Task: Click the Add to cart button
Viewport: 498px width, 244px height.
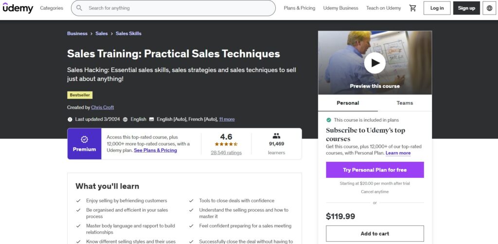Action: pyautogui.click(x=375, y=233)
